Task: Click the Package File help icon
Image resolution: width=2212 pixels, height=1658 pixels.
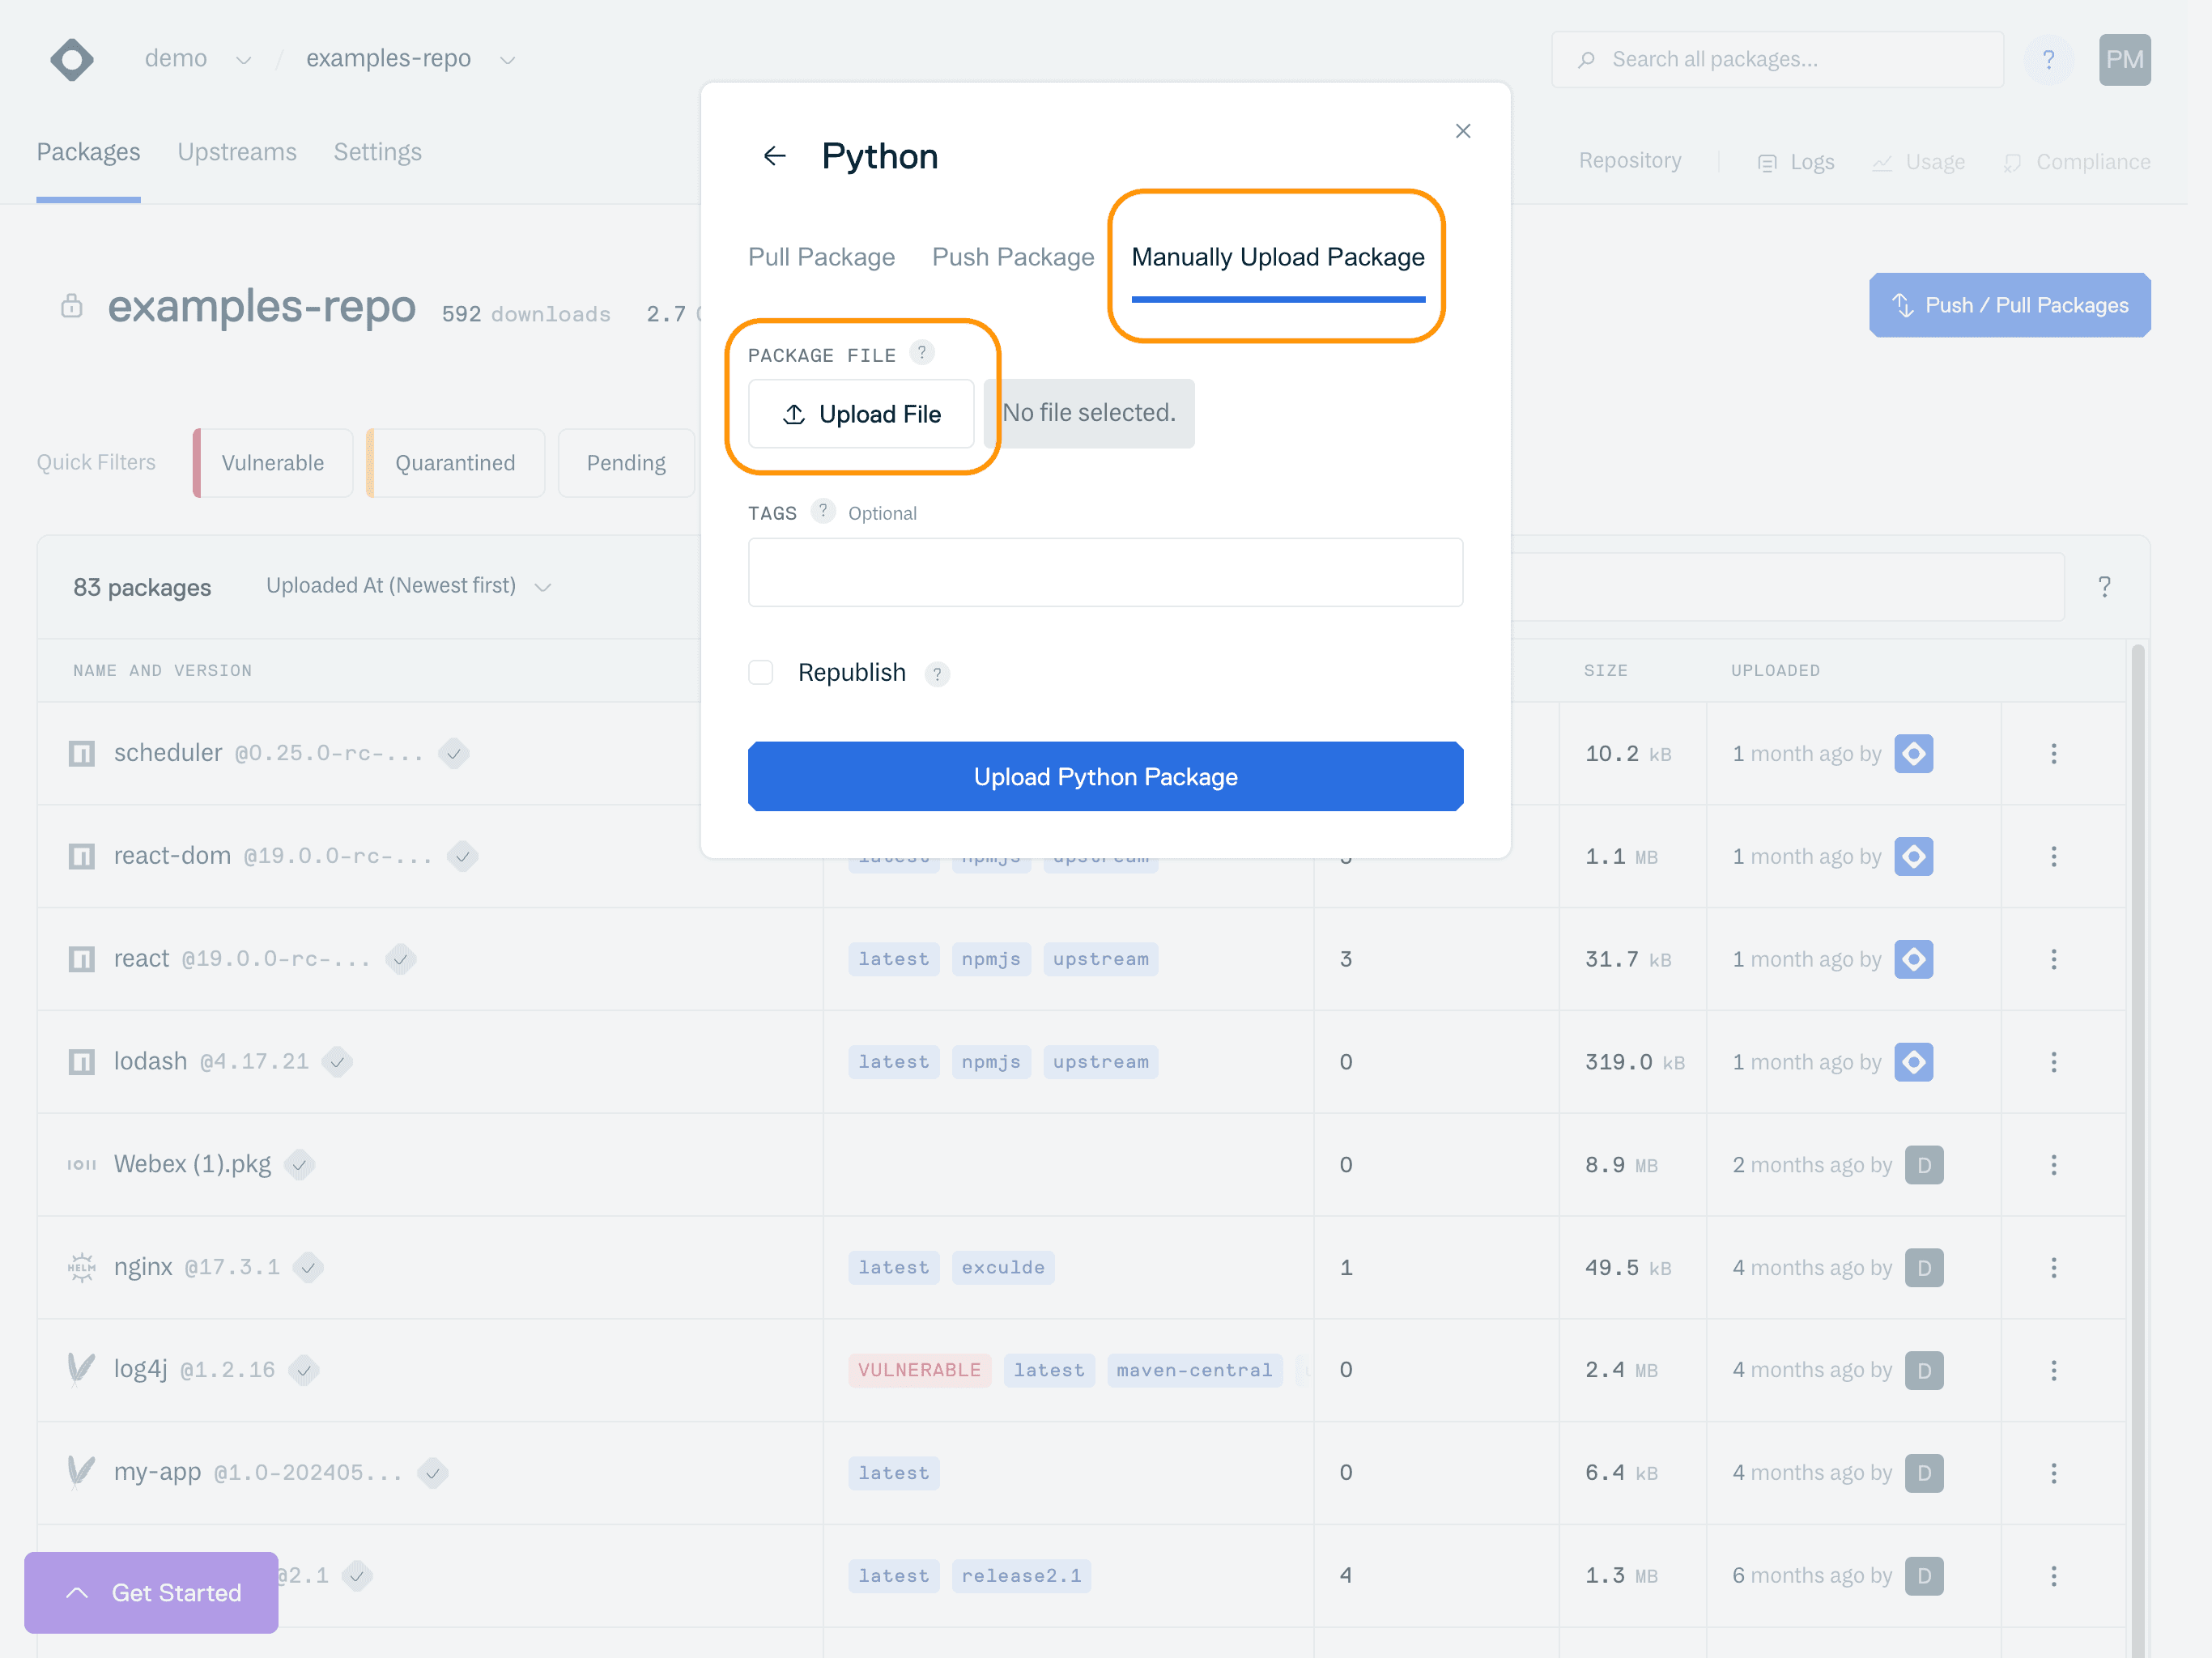Action: tap(921, 353)
